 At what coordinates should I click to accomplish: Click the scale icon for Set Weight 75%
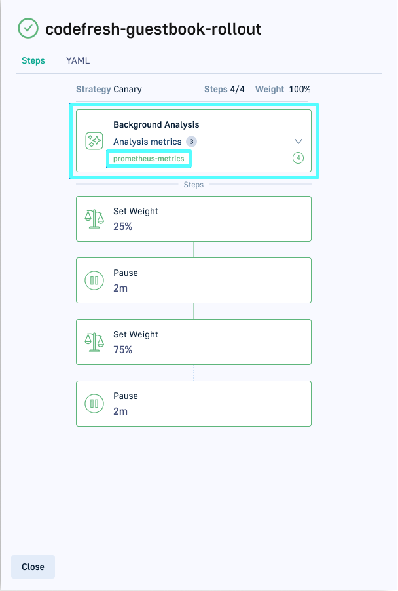(x=94, y=342)
